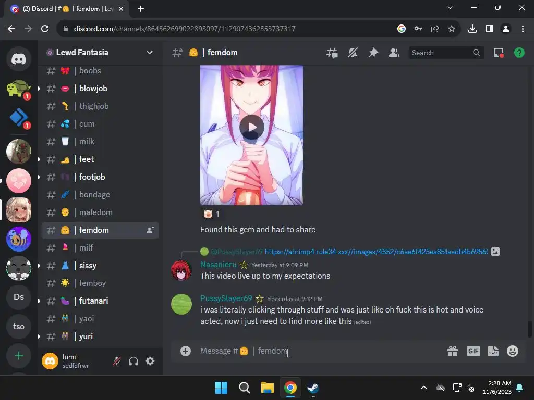Bookmark this page with star
The width and height of the screenshot is (534, 400).
tap(451, 29)
